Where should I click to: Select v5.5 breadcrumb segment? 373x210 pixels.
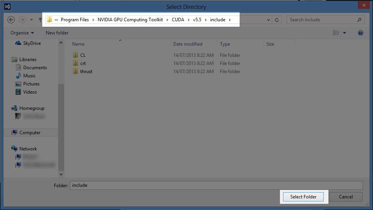click(x=197, y=20)
